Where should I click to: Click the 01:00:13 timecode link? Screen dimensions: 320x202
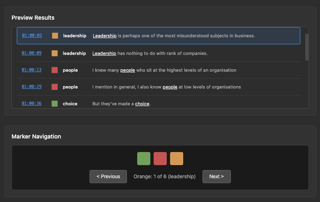tap(32, 70)
